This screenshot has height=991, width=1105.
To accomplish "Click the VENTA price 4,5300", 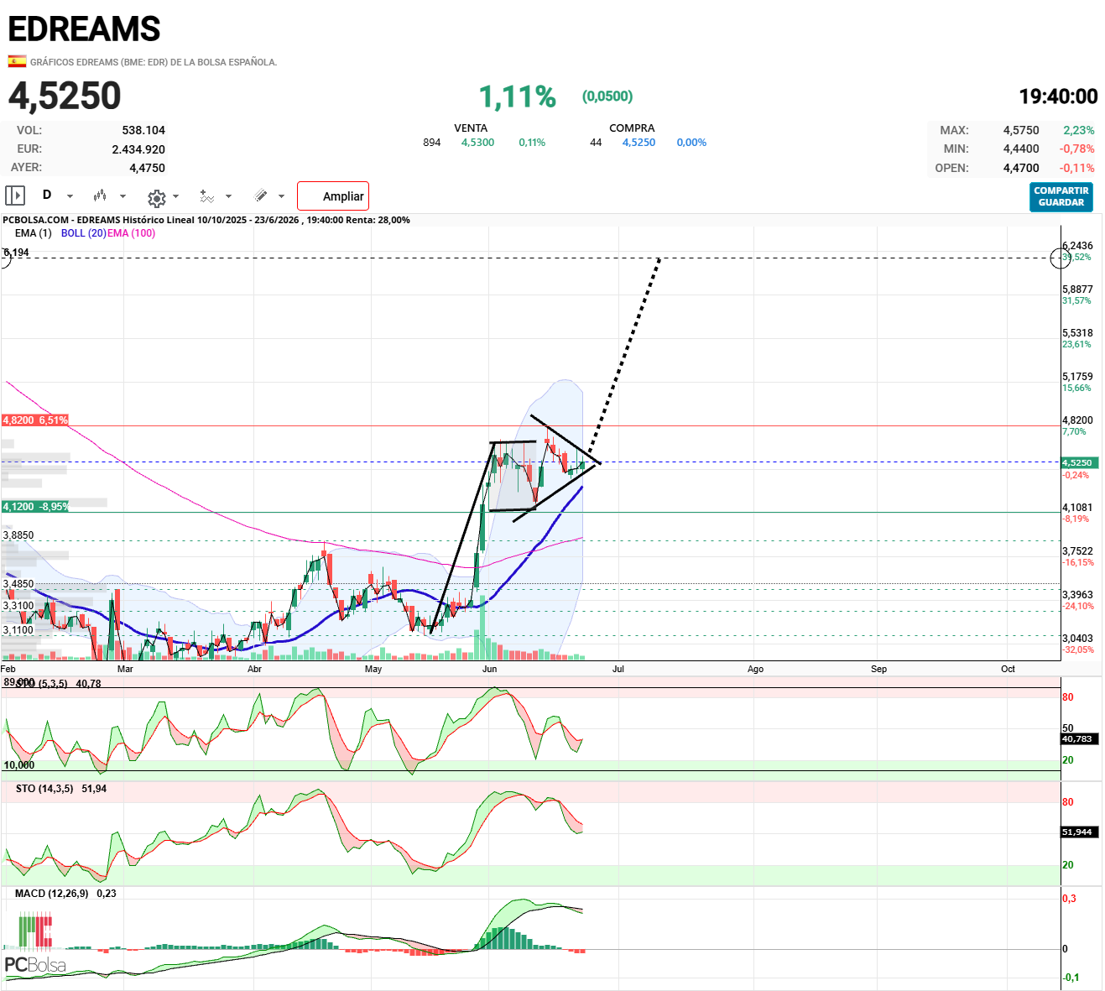I will click(477, 143).
